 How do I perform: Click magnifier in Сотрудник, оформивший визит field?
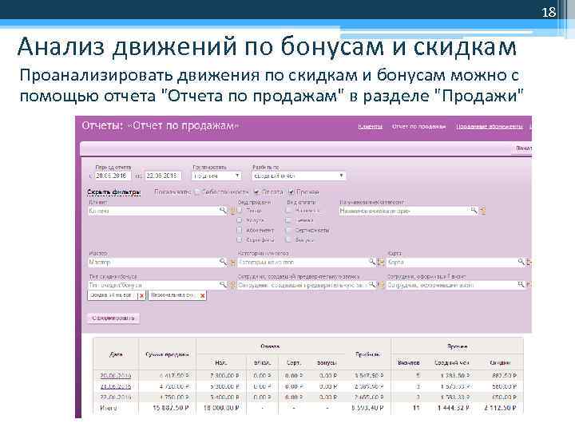pos(521,284)
